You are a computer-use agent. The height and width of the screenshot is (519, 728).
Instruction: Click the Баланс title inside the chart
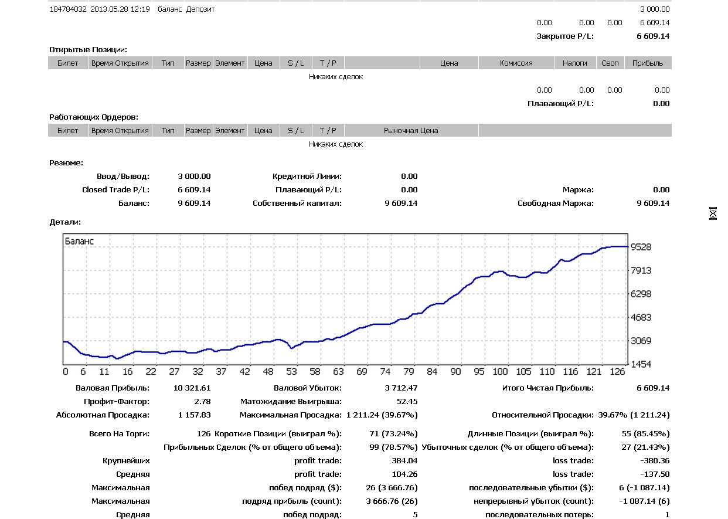pyautogui.click(x=79, y=240)
